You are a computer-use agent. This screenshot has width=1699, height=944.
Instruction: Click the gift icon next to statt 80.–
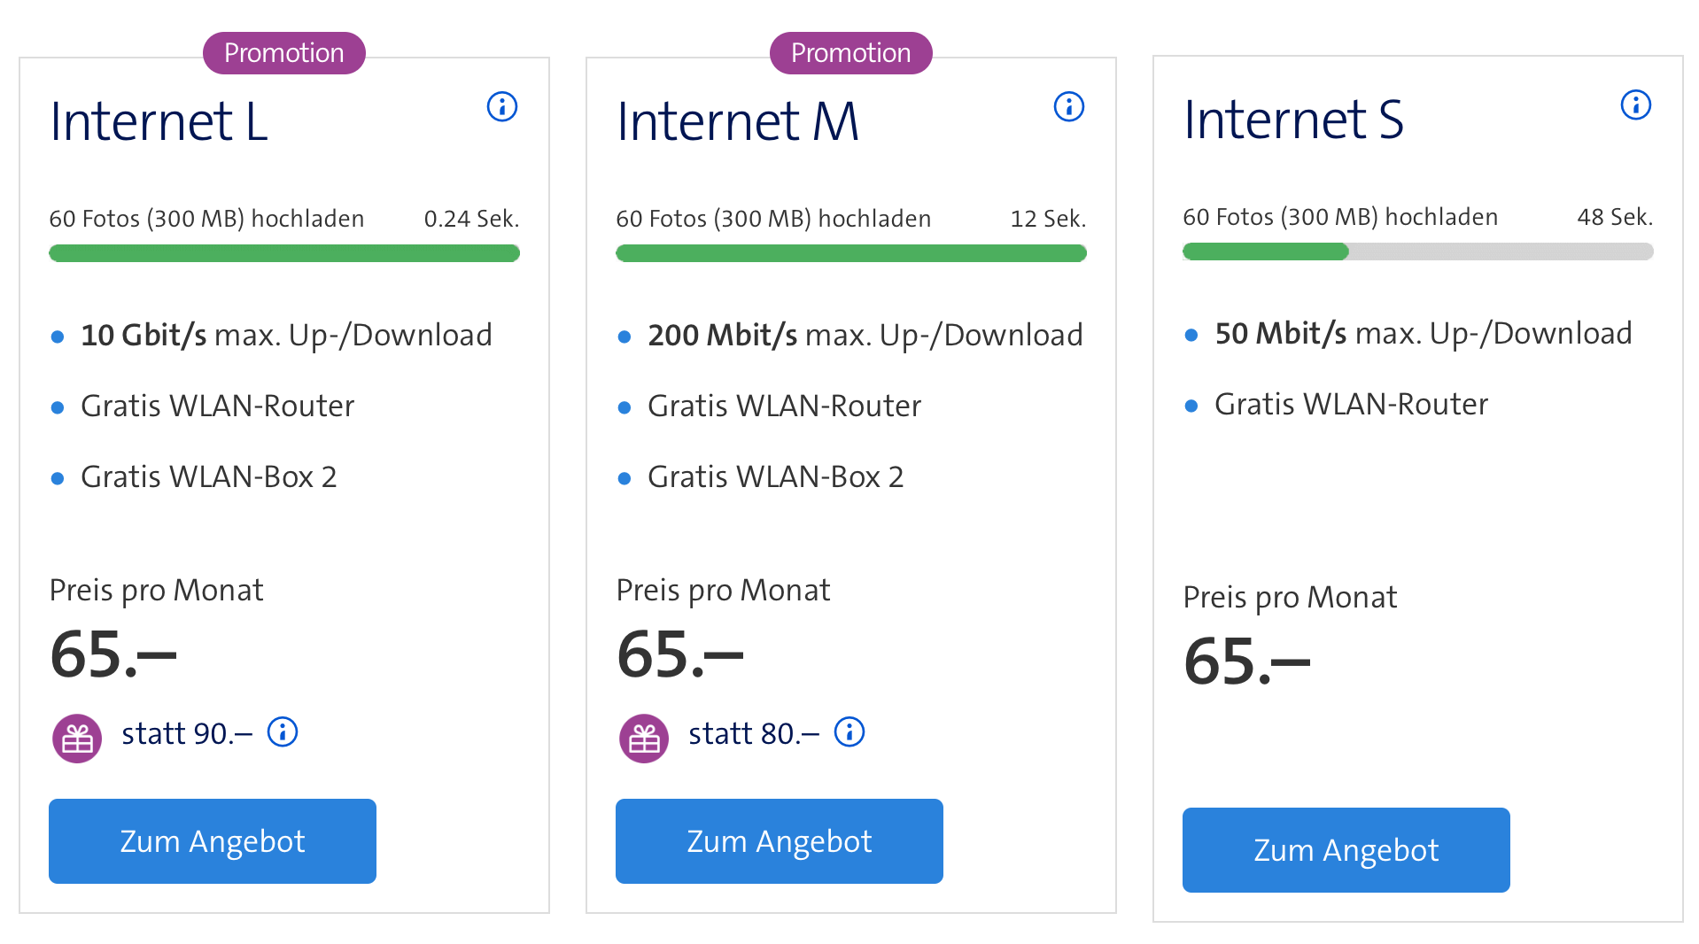(x=643, y=736)
